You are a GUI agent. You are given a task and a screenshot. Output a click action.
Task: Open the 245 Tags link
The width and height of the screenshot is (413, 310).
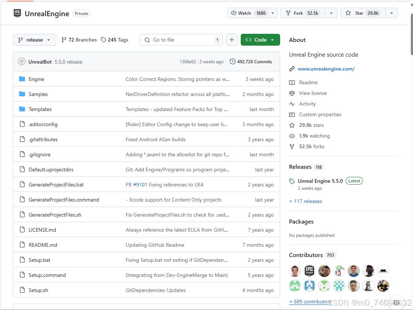coord(114,40)
